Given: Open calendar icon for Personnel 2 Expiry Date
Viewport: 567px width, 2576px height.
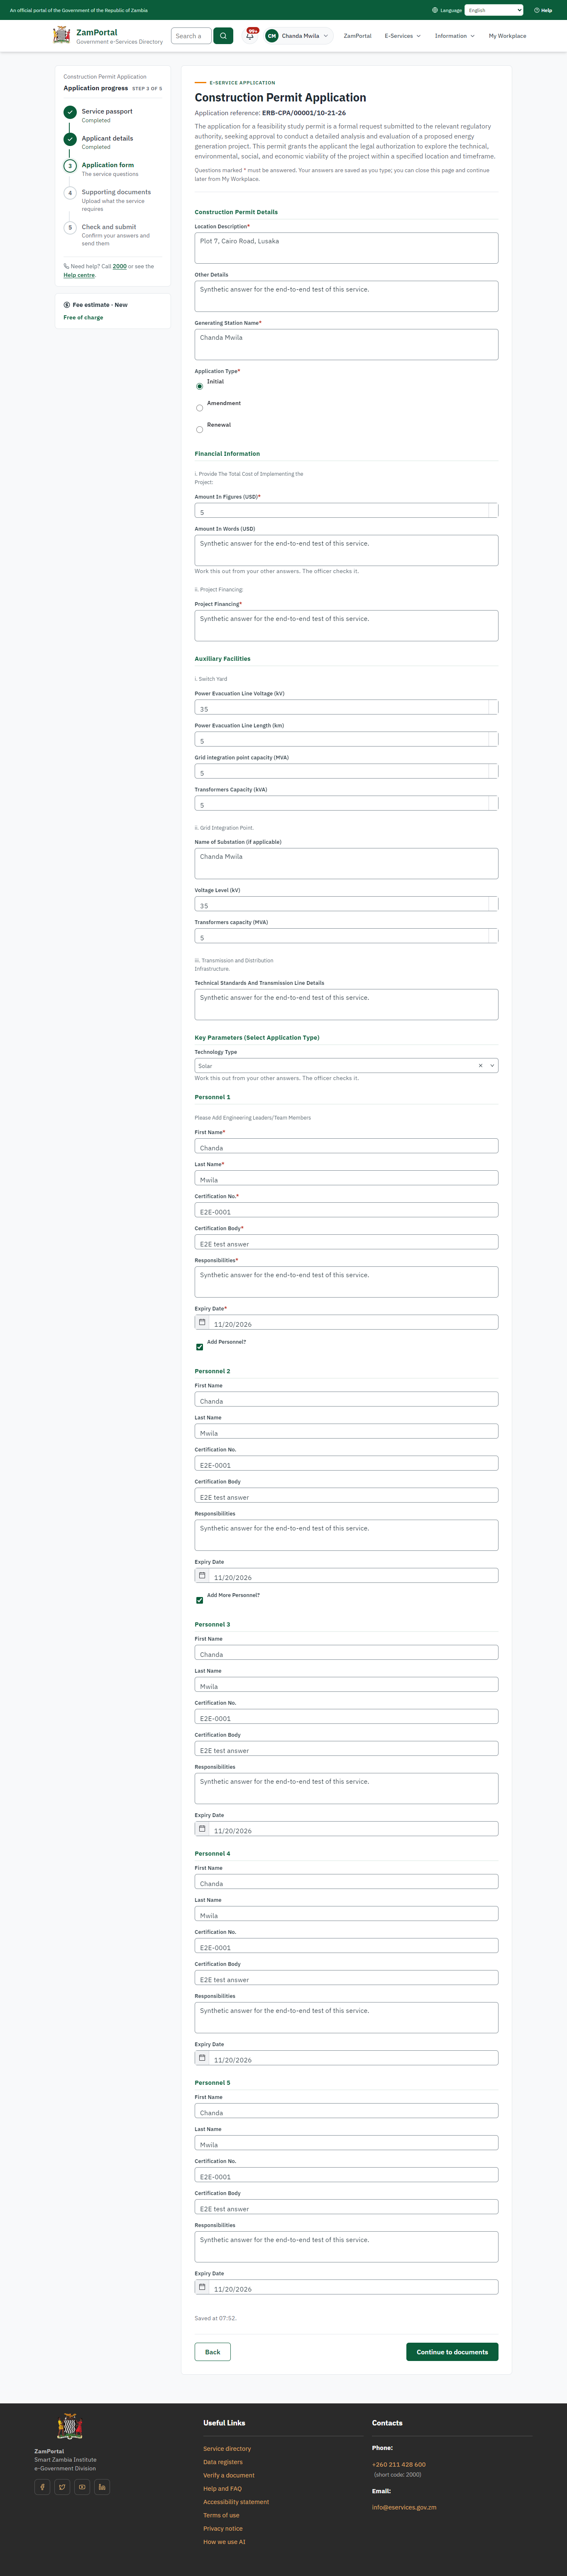Looking at the screenshot, I should 202,1575.
